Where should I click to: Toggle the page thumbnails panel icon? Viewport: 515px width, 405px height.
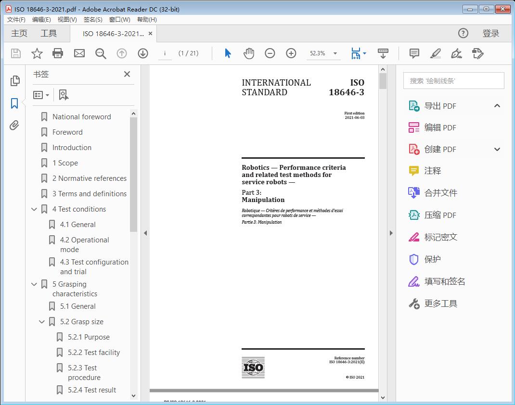click(14, 81)
